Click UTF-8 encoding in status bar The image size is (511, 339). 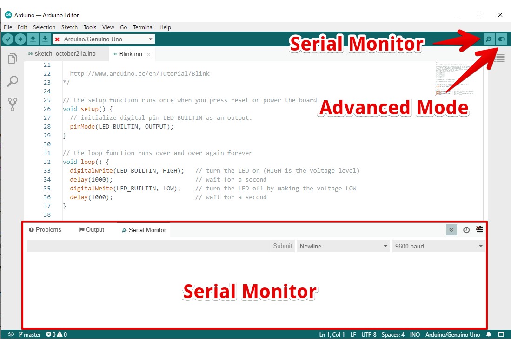coord(369,334)
